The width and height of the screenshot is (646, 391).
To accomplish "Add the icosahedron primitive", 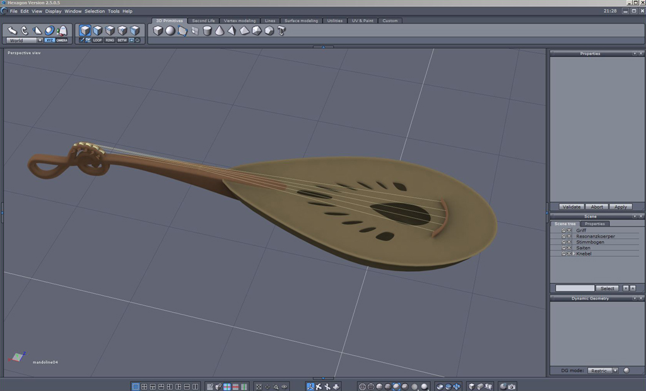I will coord(257,30).
